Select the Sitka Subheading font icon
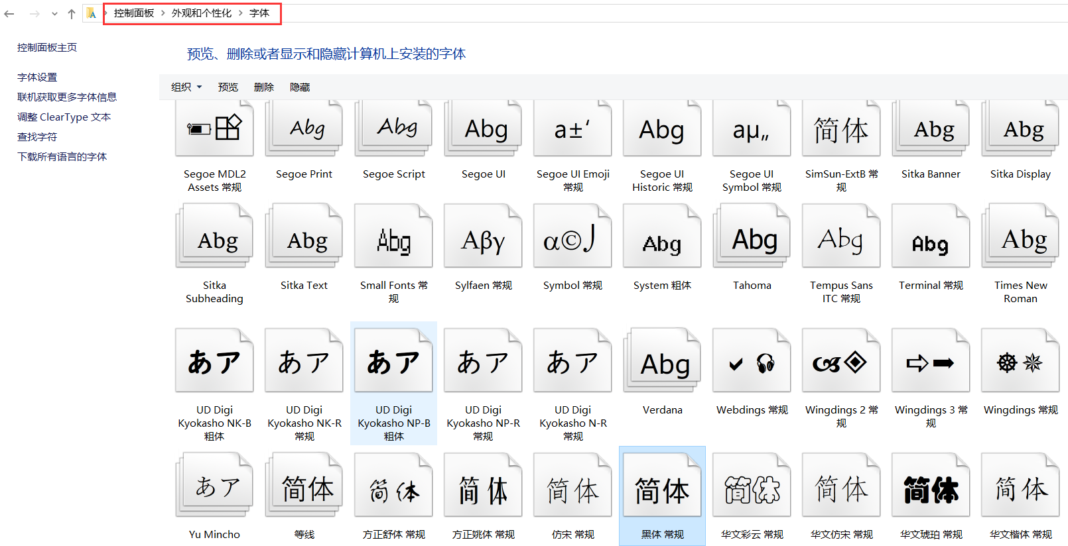Image resolution: width=1068 pixels, height=546 pixels. [x=214, y=236]
